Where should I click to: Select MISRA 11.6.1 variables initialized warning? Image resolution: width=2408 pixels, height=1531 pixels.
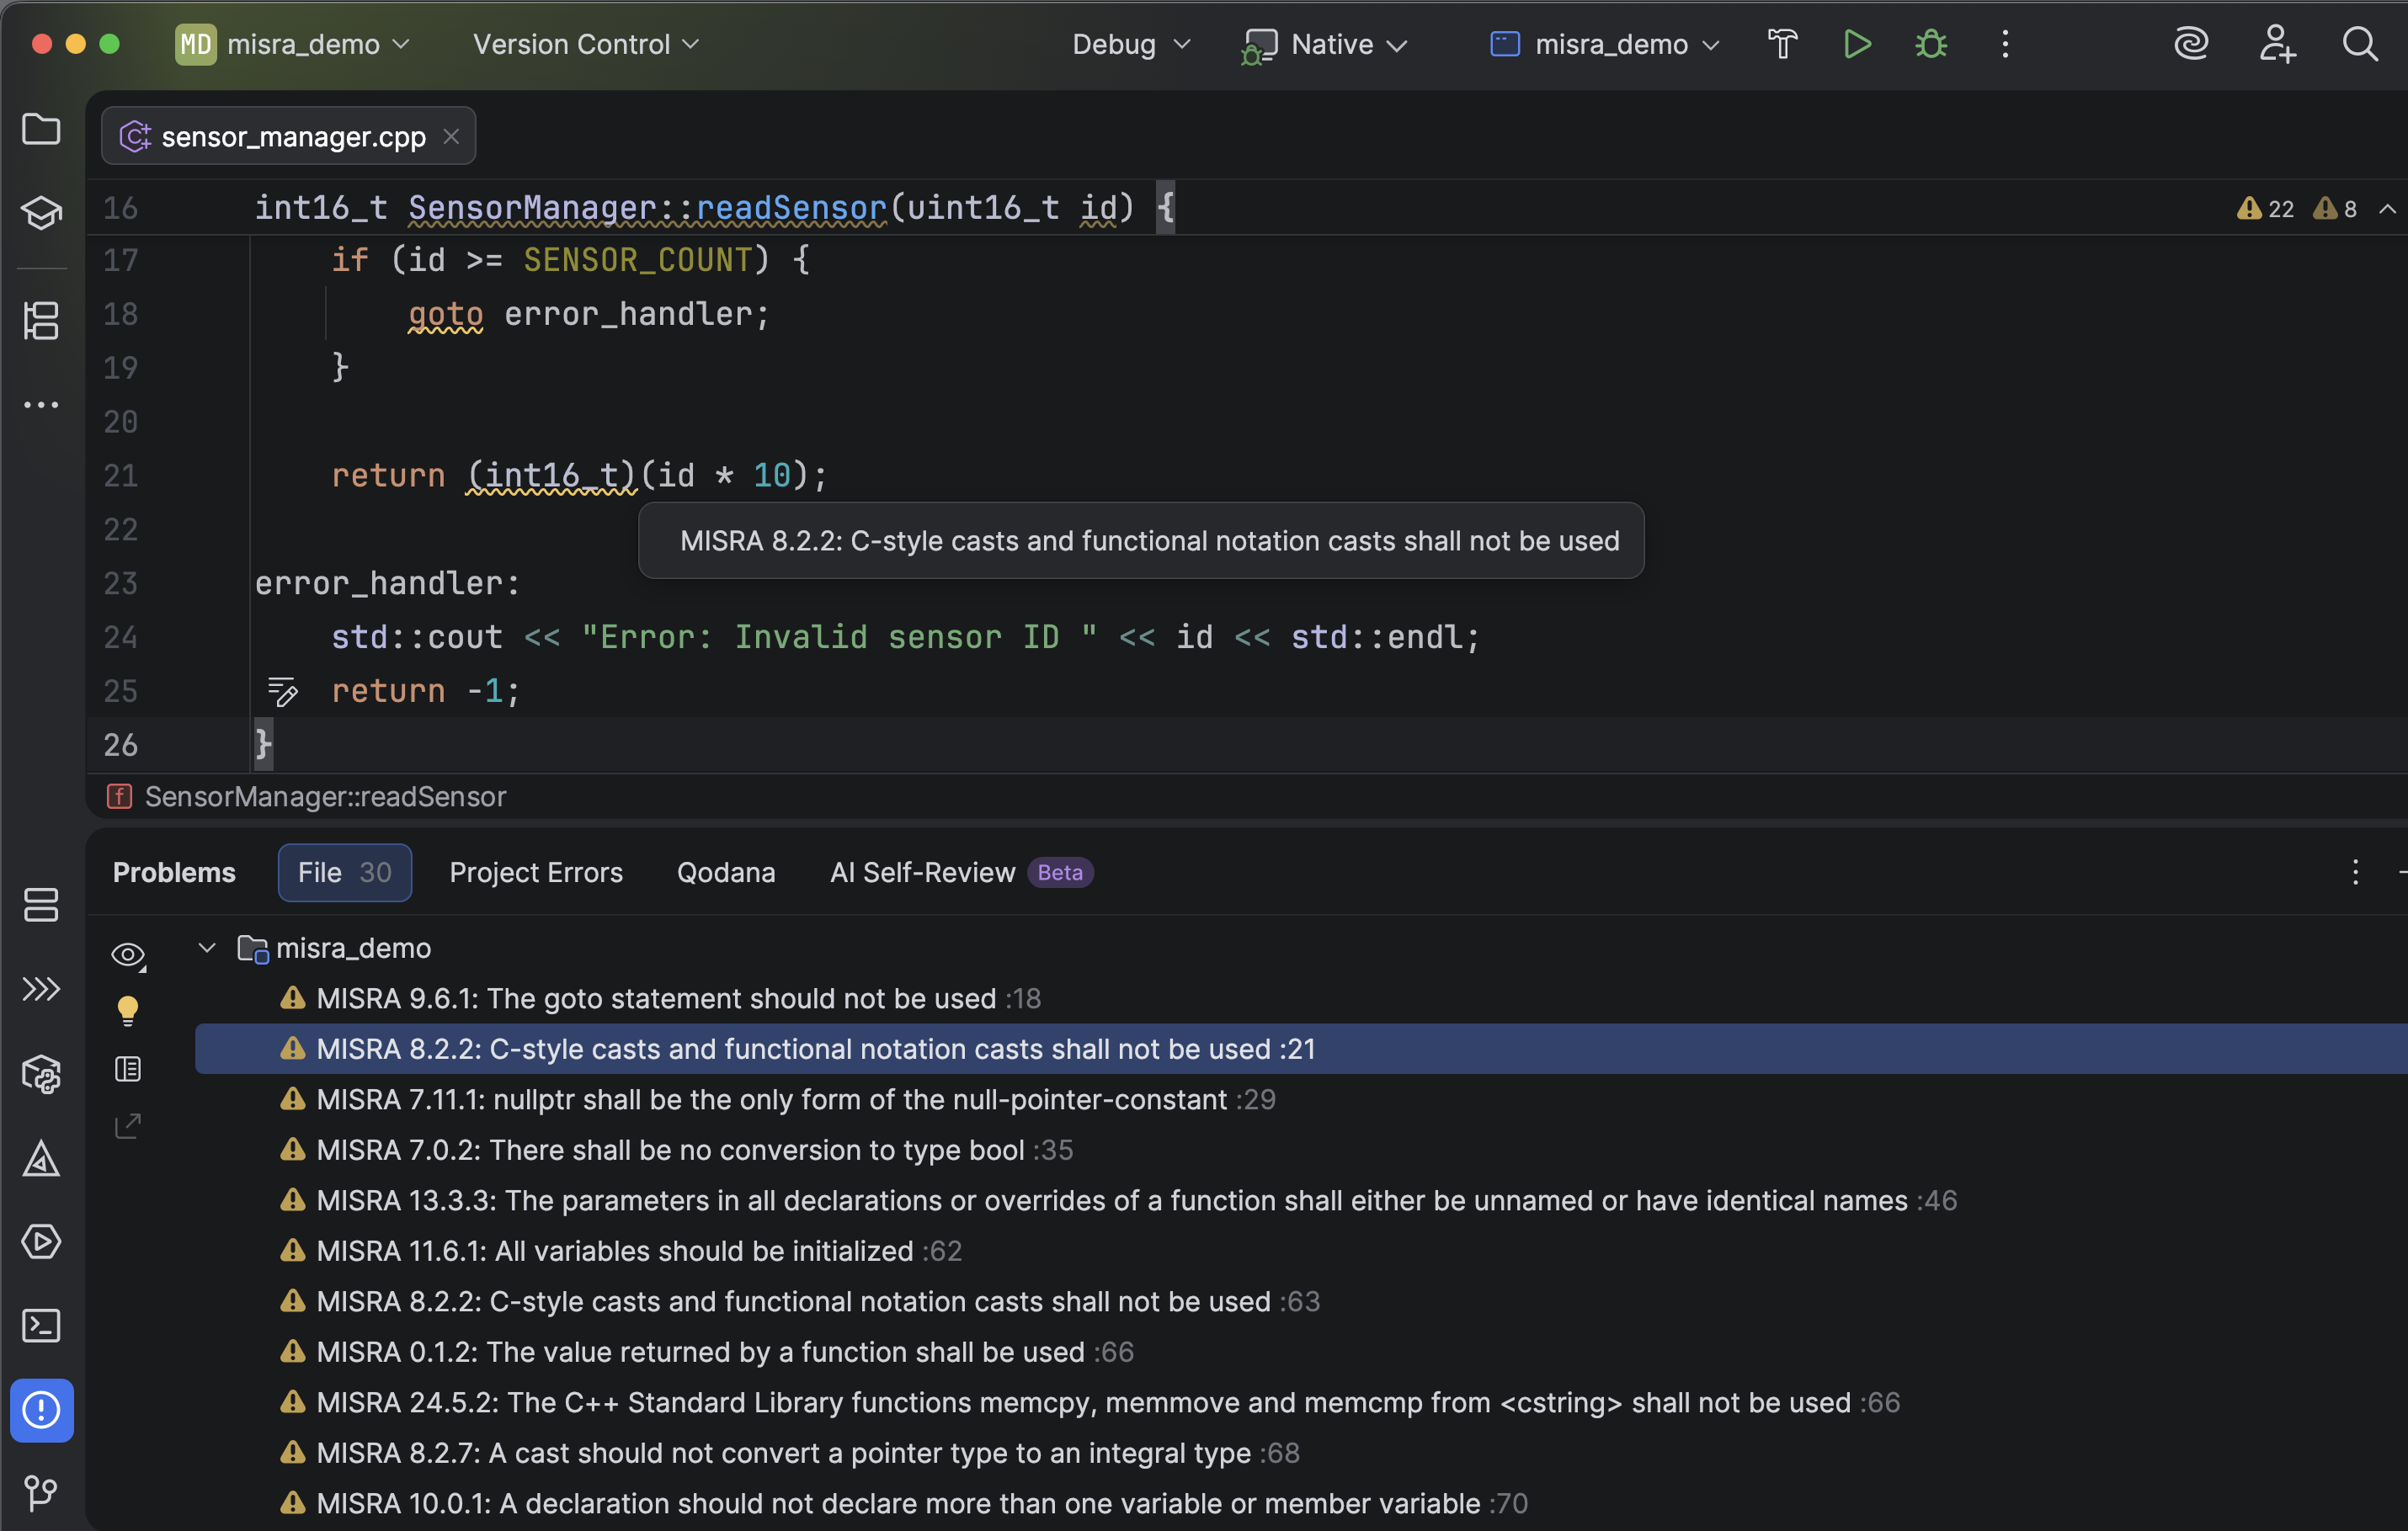point(1301,1252)
